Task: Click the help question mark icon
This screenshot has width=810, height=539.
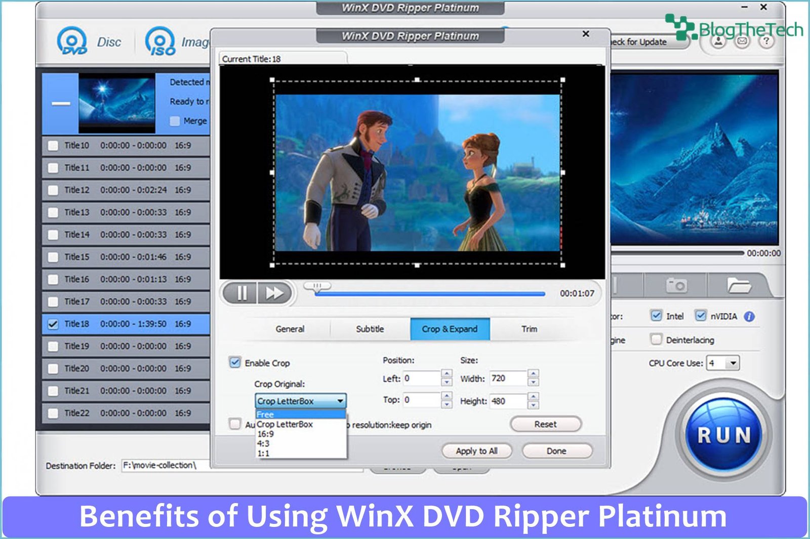Action: (766, 41)
